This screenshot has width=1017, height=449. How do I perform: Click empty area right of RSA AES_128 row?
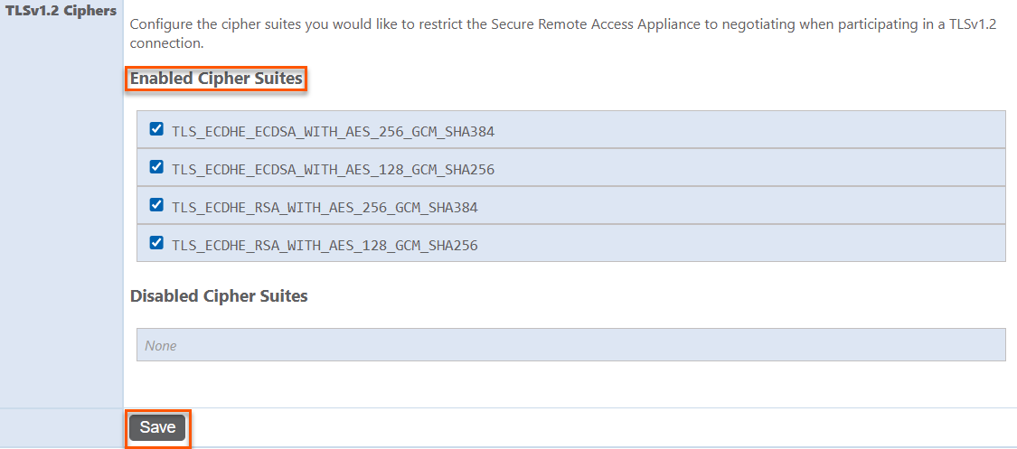(750, 244)
